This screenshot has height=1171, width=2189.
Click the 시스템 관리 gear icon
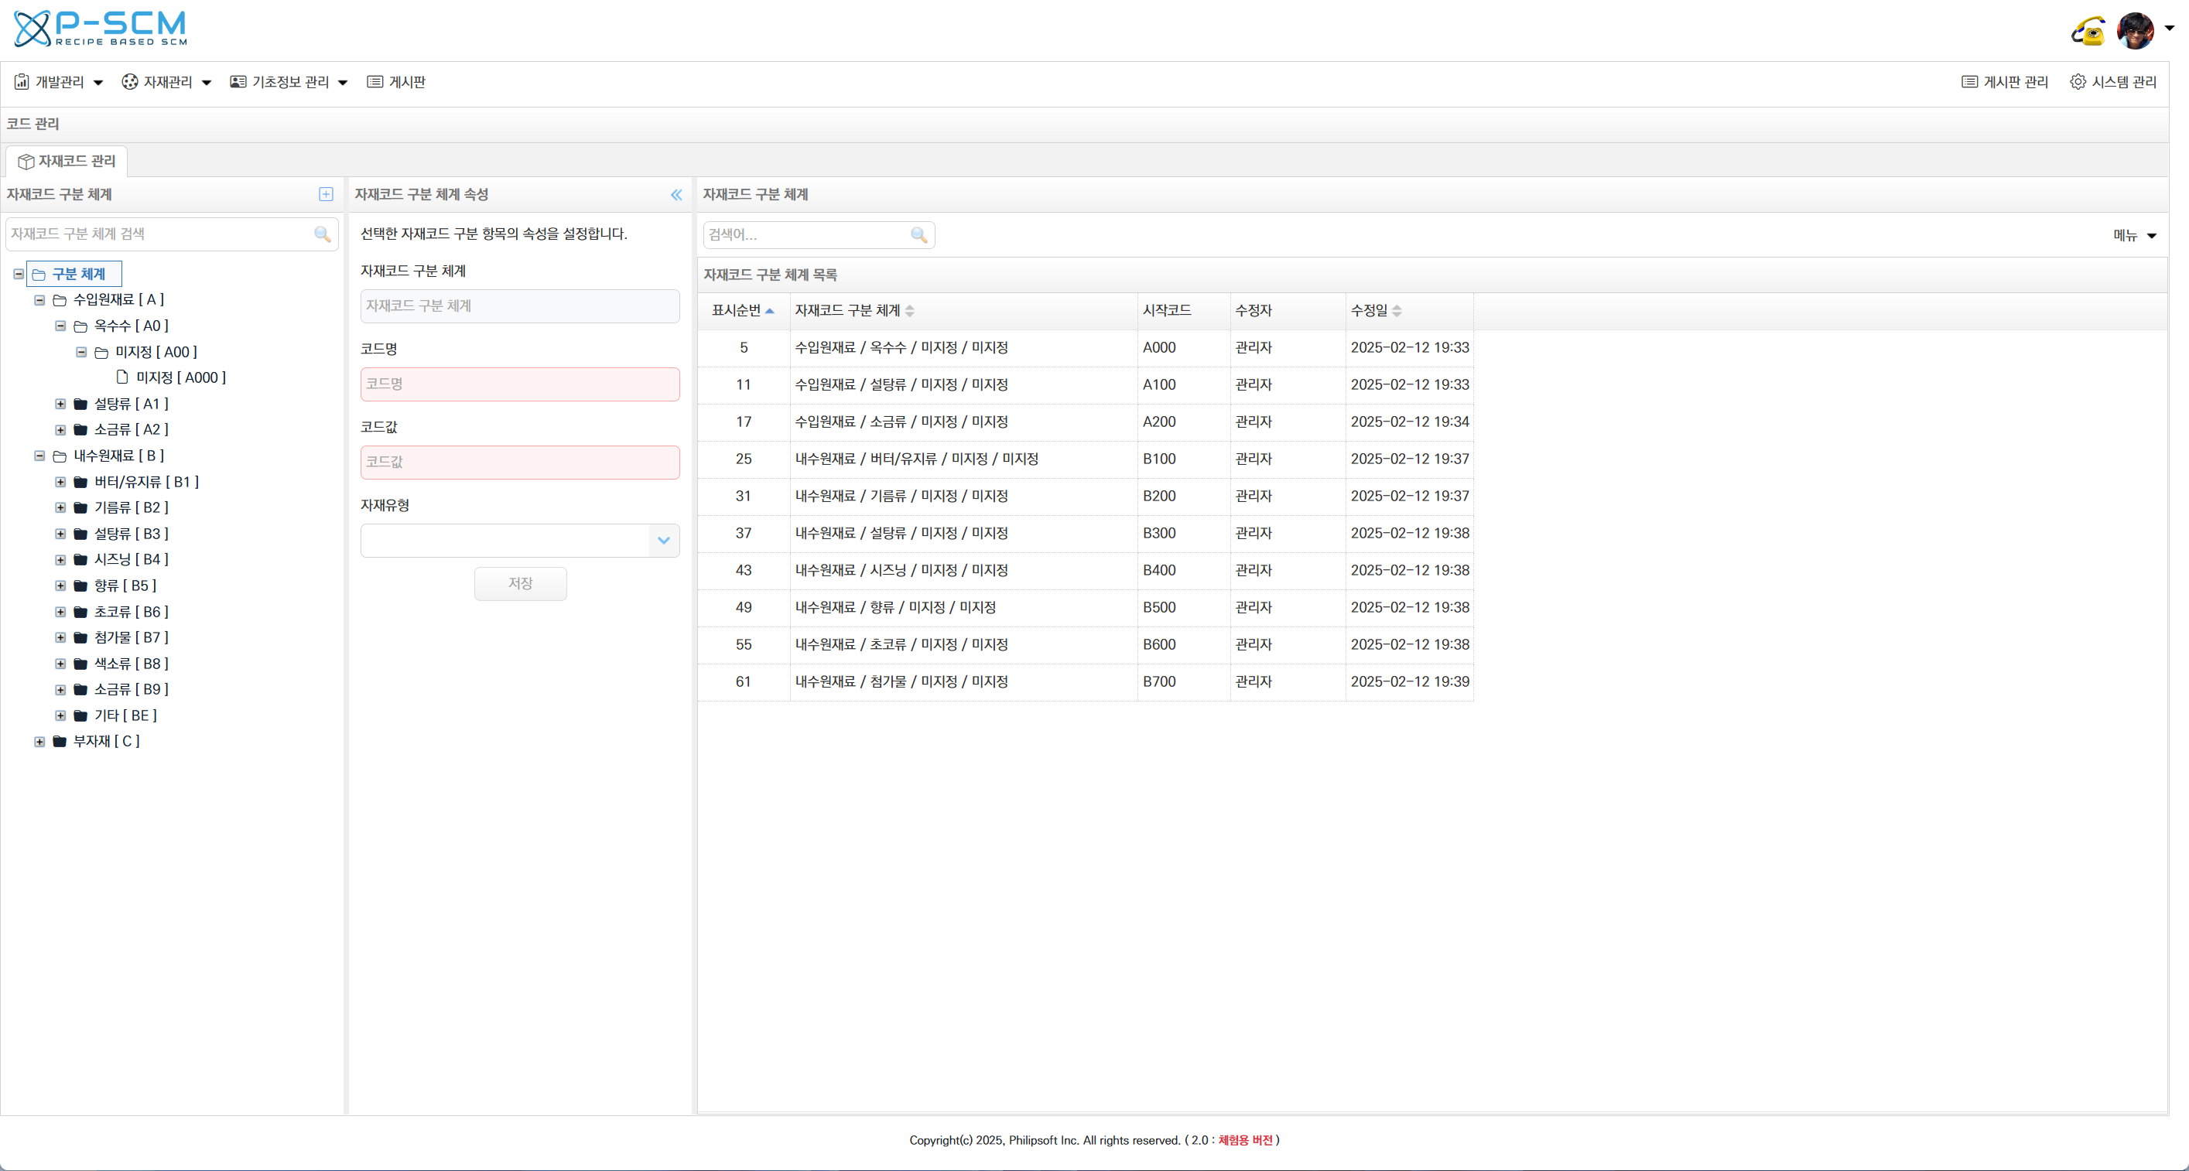click(2078, 82)
